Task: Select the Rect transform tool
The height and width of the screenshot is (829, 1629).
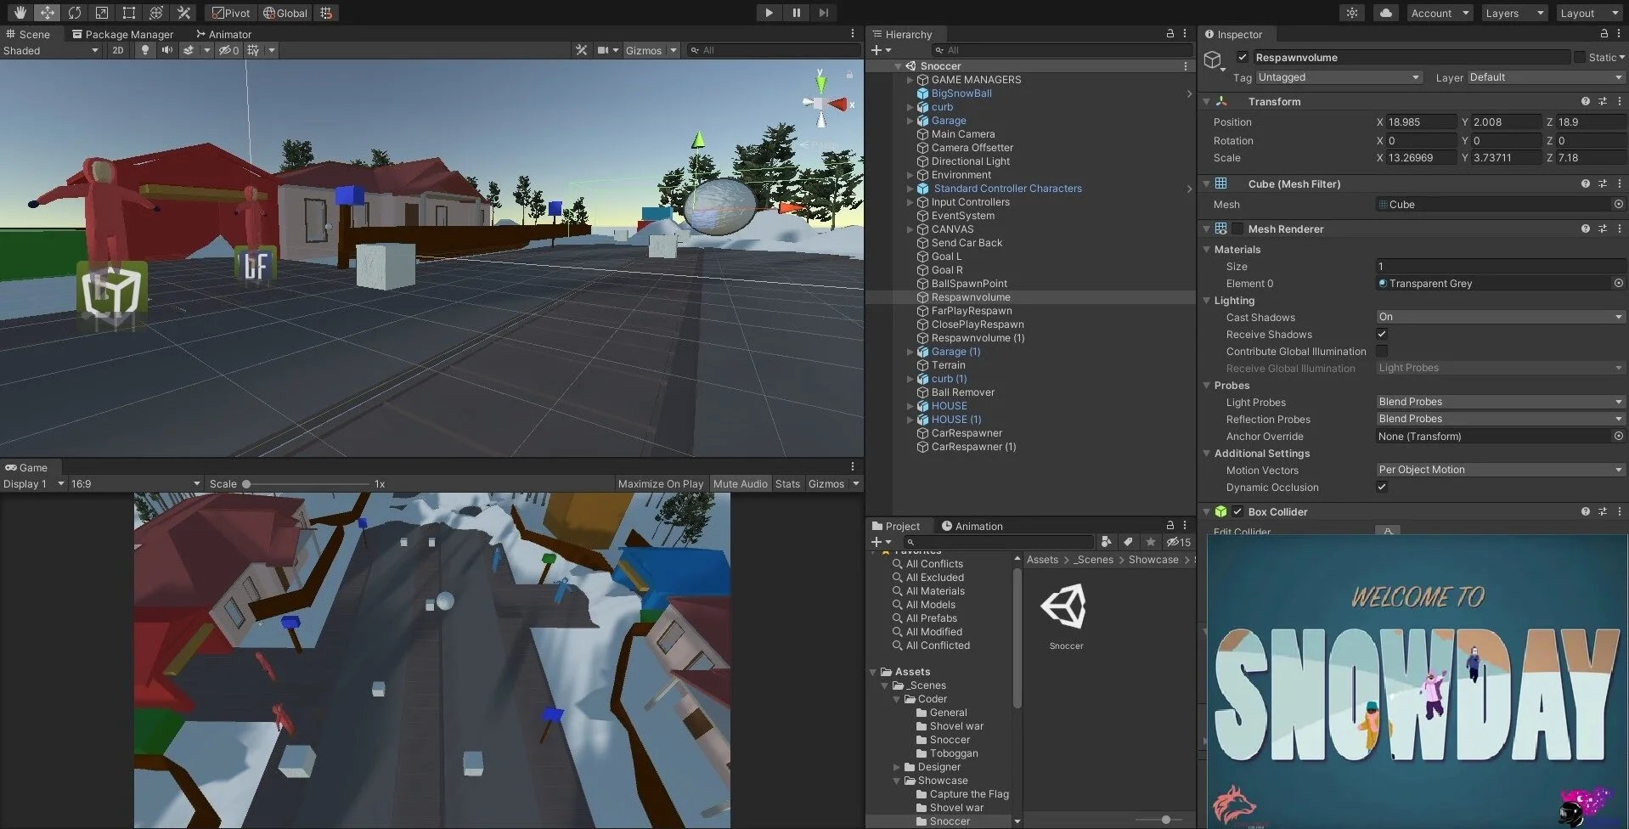Action: click(128, 13)
